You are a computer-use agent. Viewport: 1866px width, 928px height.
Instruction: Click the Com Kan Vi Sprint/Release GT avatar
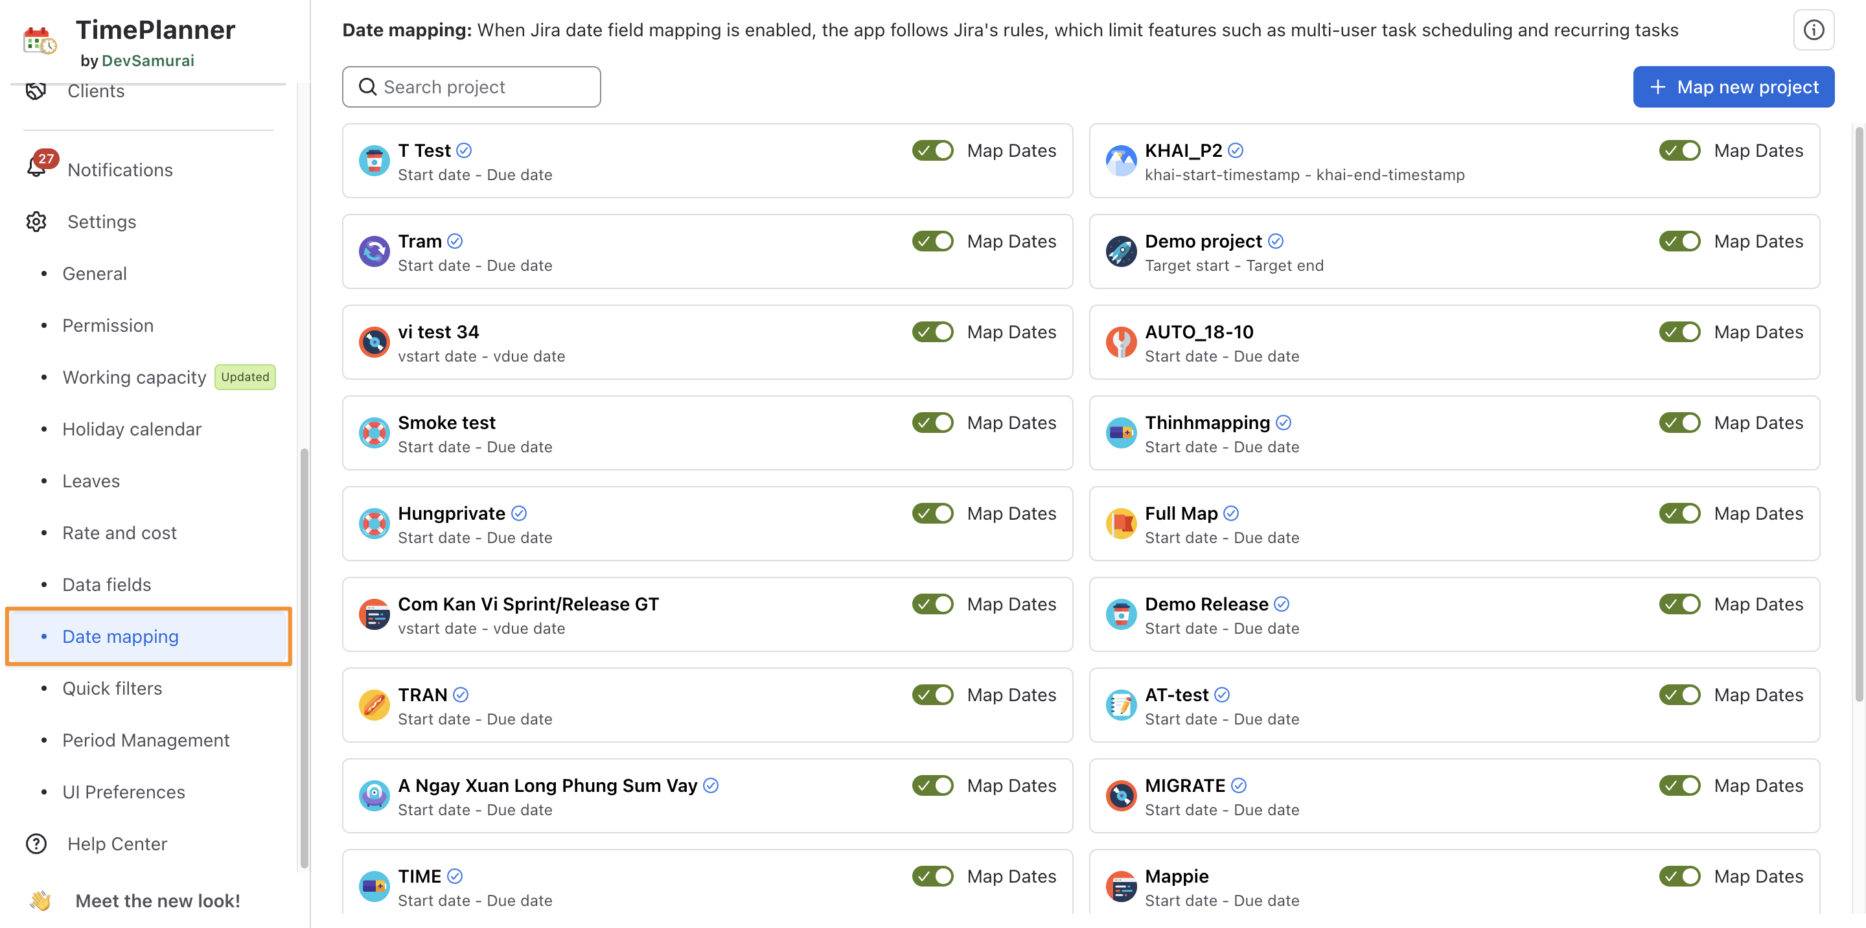(x=374, y=614)
